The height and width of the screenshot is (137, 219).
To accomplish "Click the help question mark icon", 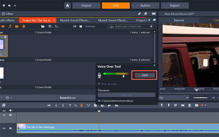I will pos(4,5).
